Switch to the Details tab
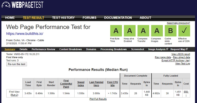 [23, 49]
